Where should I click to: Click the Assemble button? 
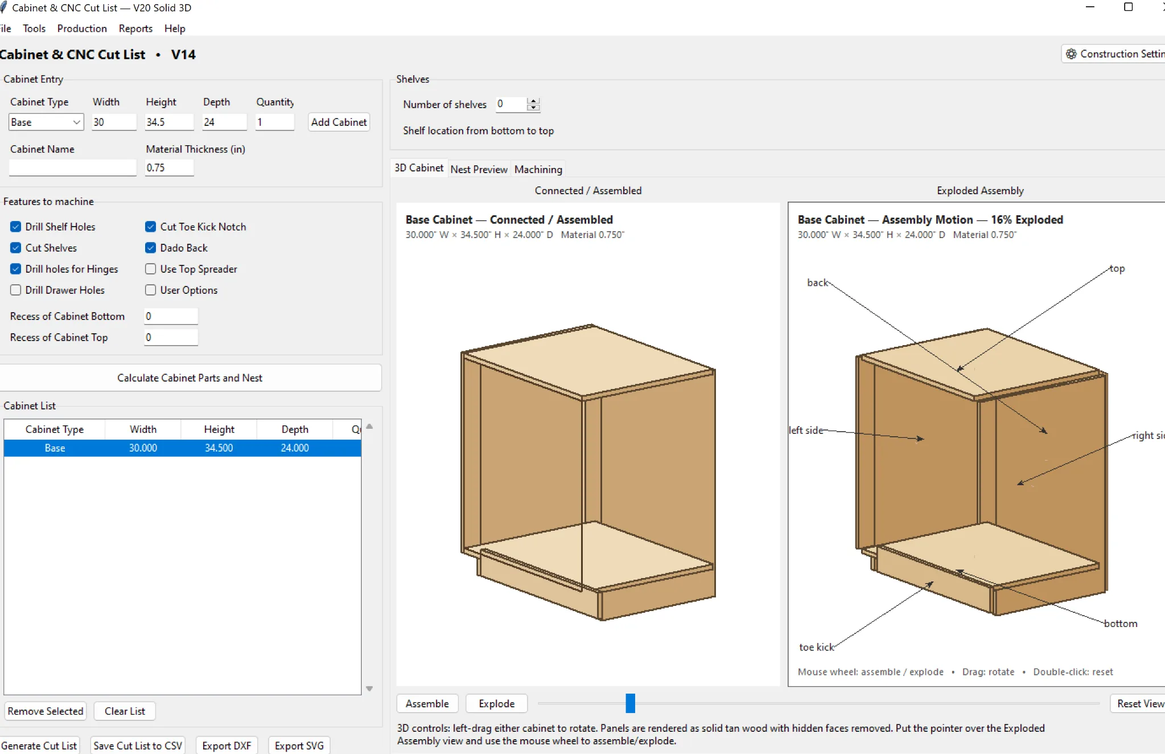[x=427, y=703]
